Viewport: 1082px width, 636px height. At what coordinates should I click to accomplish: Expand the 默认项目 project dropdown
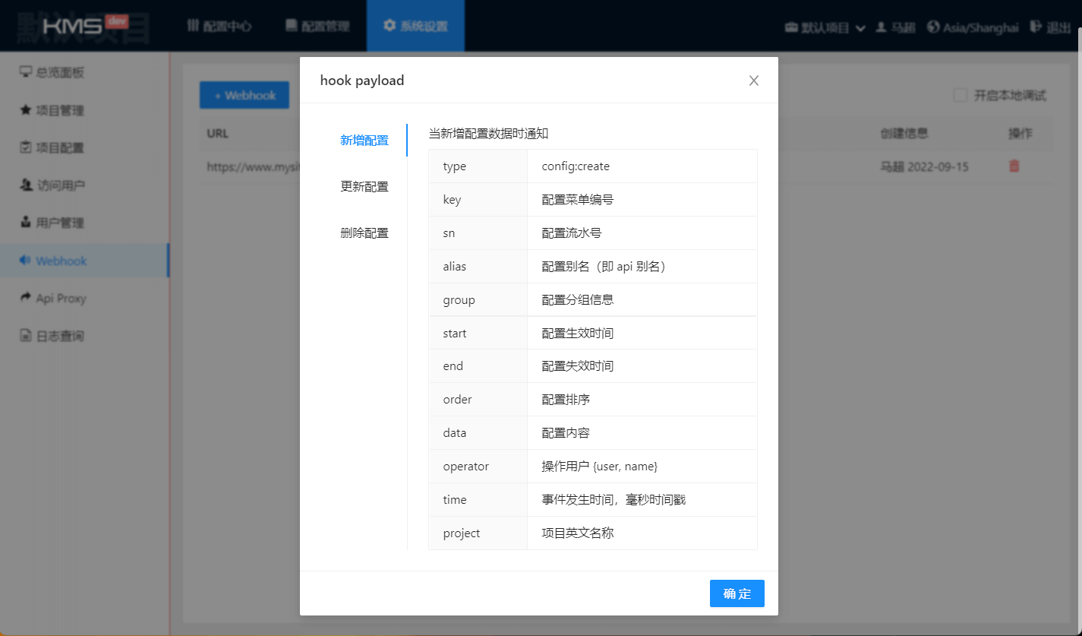pyautogui.click(x=825, y=27)
